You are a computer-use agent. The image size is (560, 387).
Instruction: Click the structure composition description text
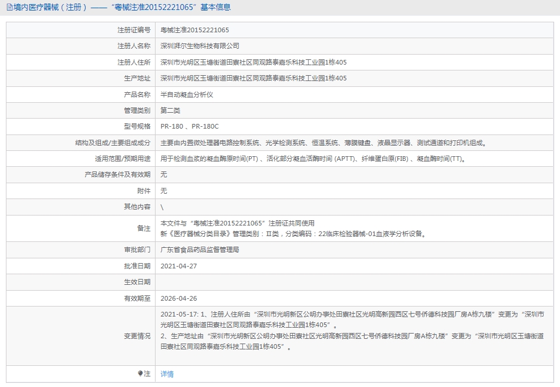[323, 143]
